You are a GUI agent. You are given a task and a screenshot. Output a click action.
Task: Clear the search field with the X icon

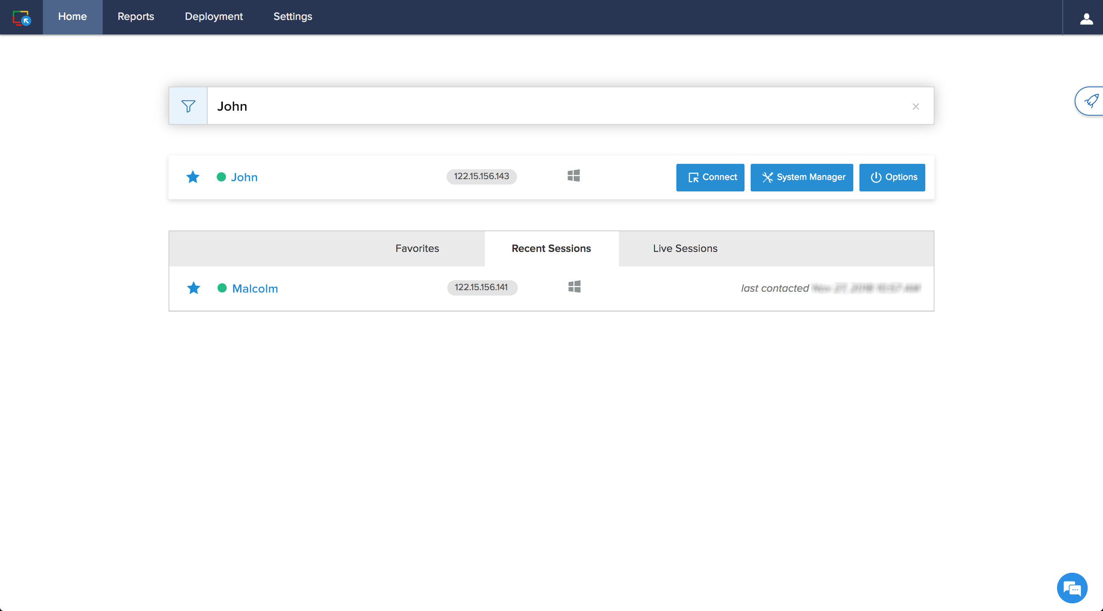[915, 106]
